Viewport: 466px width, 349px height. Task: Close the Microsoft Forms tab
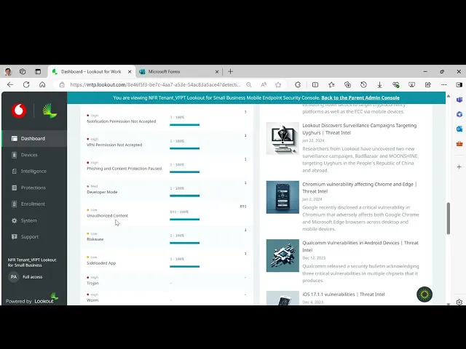tap(217, 72)
